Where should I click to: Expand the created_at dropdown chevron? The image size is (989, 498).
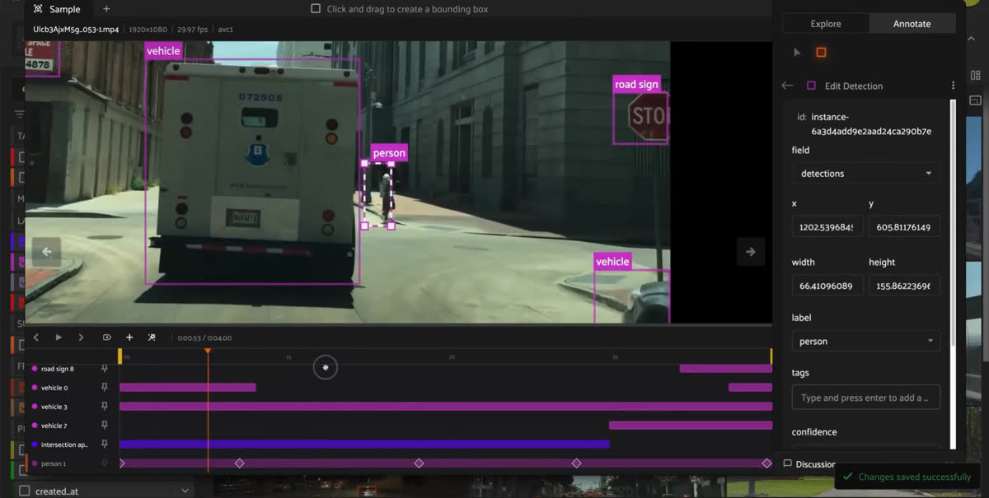[184, 491]
